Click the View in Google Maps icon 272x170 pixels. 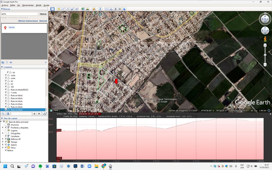point(120,9)
